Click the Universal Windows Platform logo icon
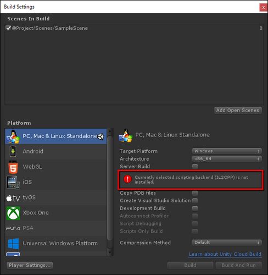This screenshot has width=268, height=275. tap(13, 244)
